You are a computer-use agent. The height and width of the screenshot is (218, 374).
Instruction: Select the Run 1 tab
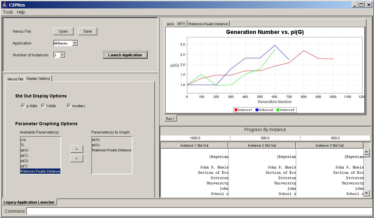[x=170, y=118]
